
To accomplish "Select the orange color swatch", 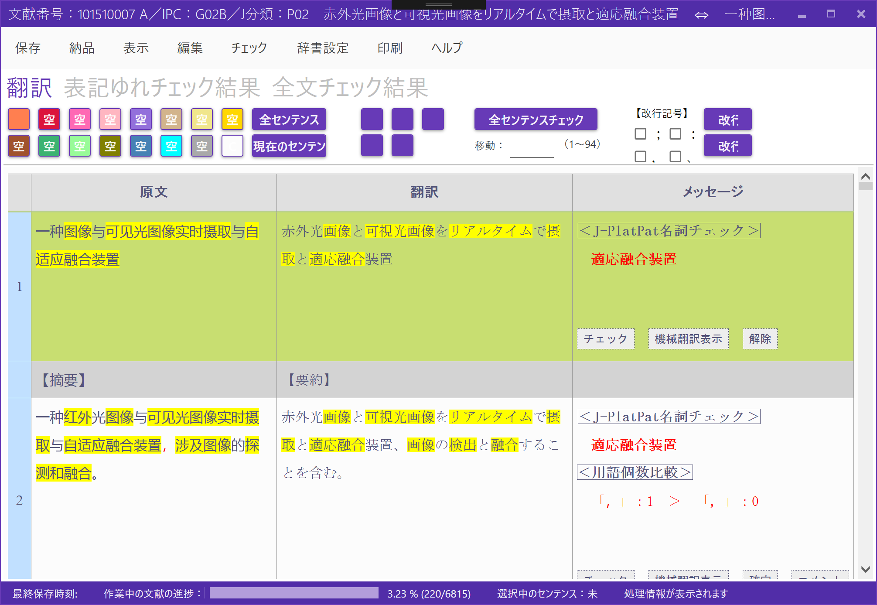I will pyautogui.click(x=19, y=120).
